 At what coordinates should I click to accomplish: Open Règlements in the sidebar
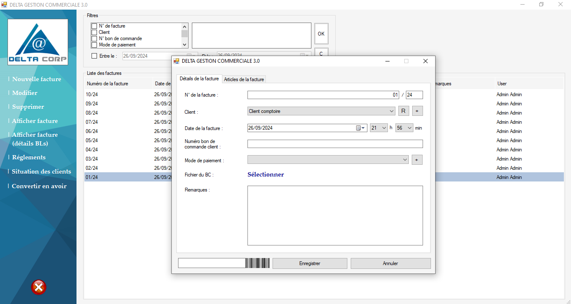coord(29,157)
